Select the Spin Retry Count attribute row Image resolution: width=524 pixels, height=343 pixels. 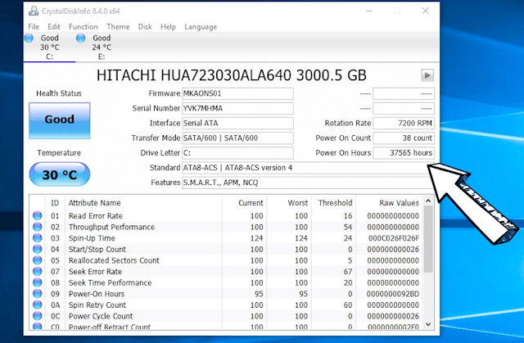pyautogui.click(x=226, y=305)
